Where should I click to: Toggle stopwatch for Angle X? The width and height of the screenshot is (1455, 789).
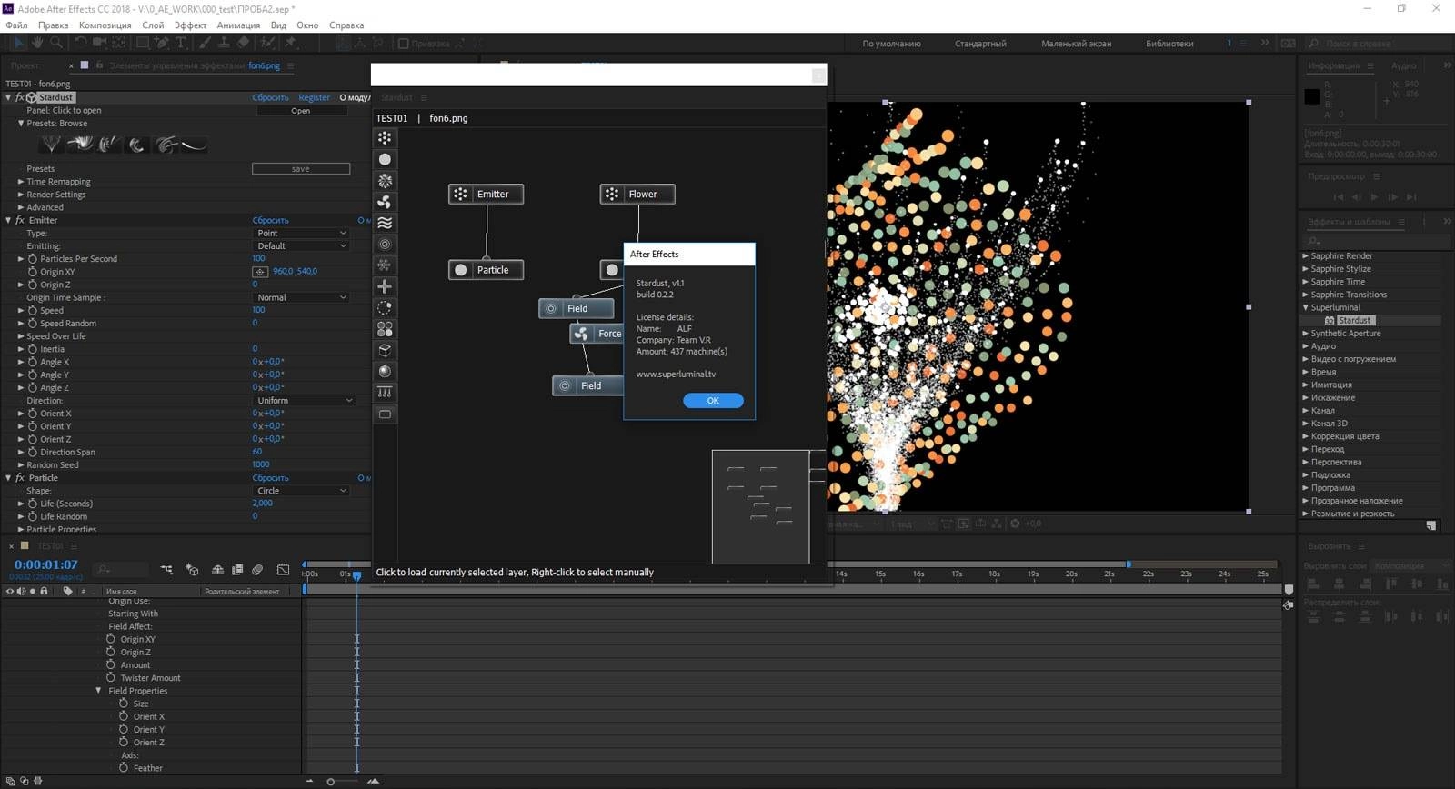tap(33, 362)
